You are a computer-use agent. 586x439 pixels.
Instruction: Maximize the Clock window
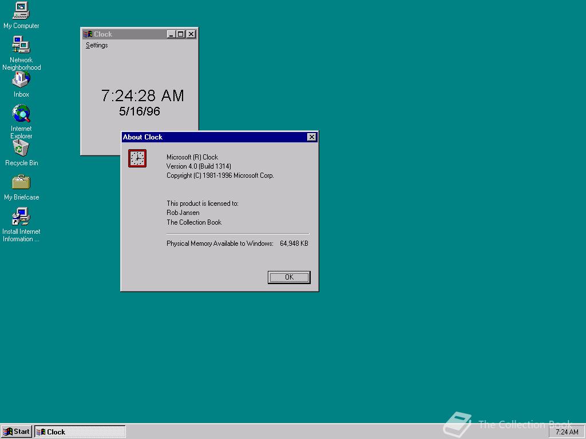pyautogui.click(x=180, y=34)
